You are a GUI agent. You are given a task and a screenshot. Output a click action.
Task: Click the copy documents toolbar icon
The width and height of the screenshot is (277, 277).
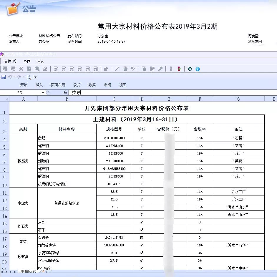click(x=29, y=69)
